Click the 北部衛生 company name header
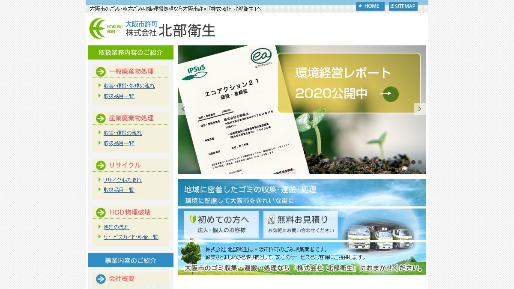The height and width of the screenshot is (289, 514). 187,30
